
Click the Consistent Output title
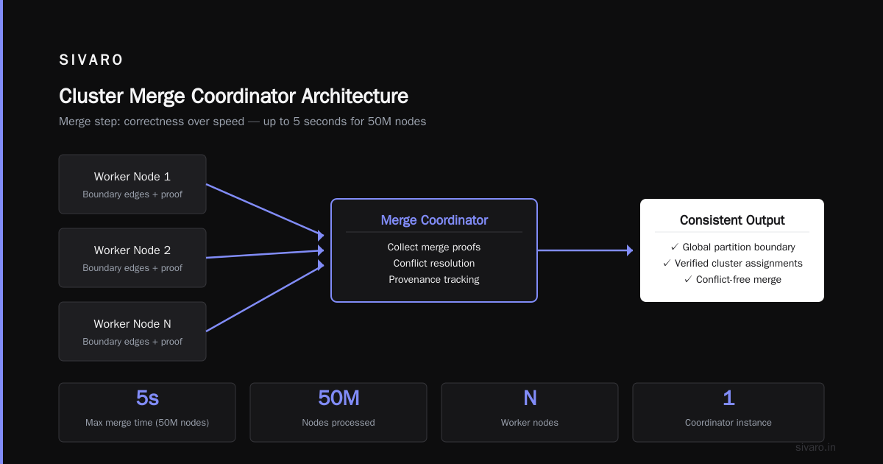(x=732, y=220)
